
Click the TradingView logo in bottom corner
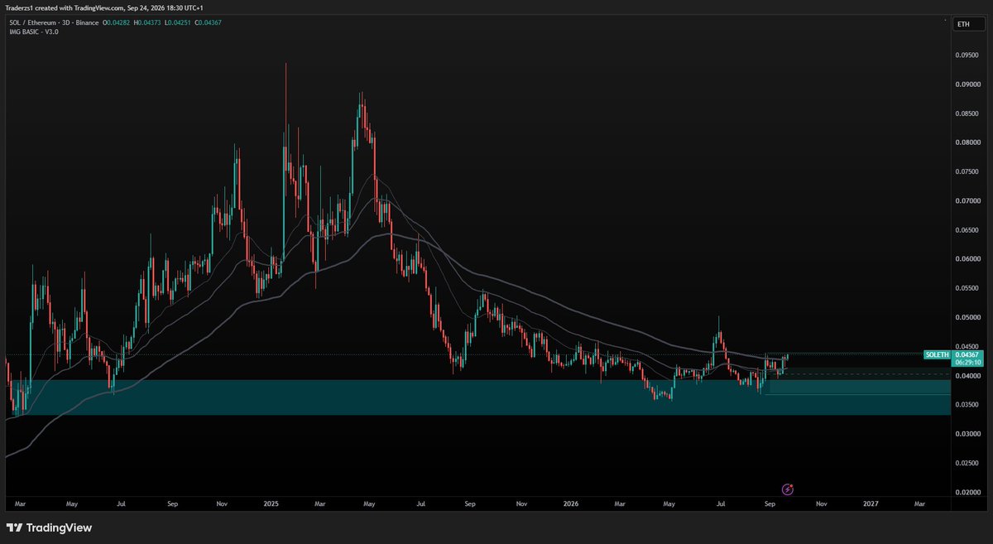pyautogui.click(x=50, y=527)
